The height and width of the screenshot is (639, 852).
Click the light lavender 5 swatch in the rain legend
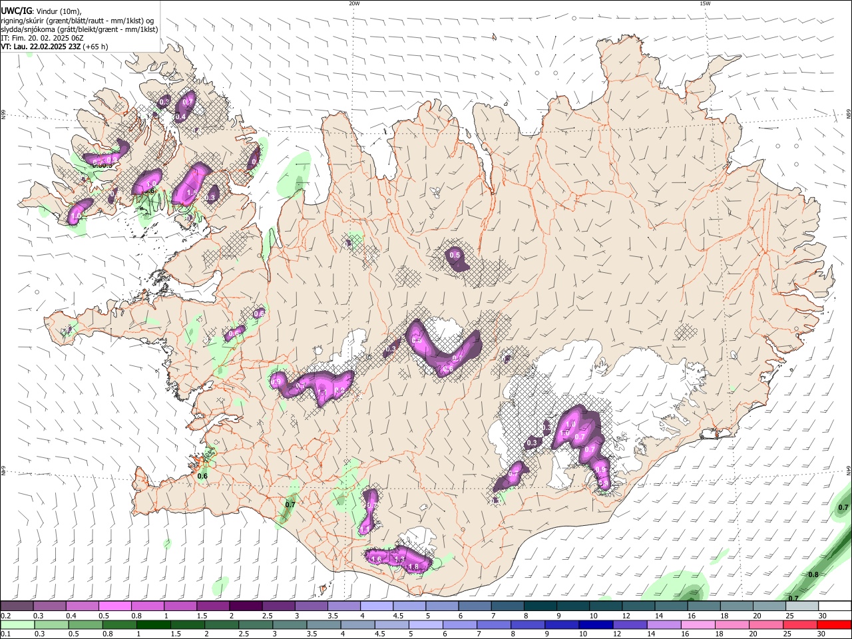[425, 624]
